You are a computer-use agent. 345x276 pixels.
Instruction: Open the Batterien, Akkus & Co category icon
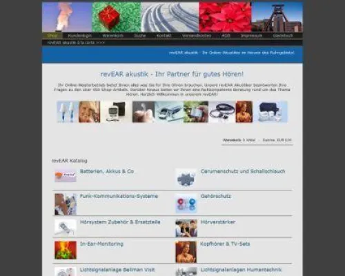(x=66, y=175)
